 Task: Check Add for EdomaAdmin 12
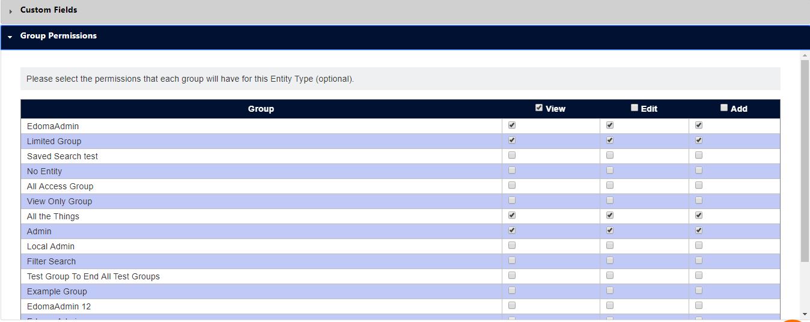click(699, 306)
